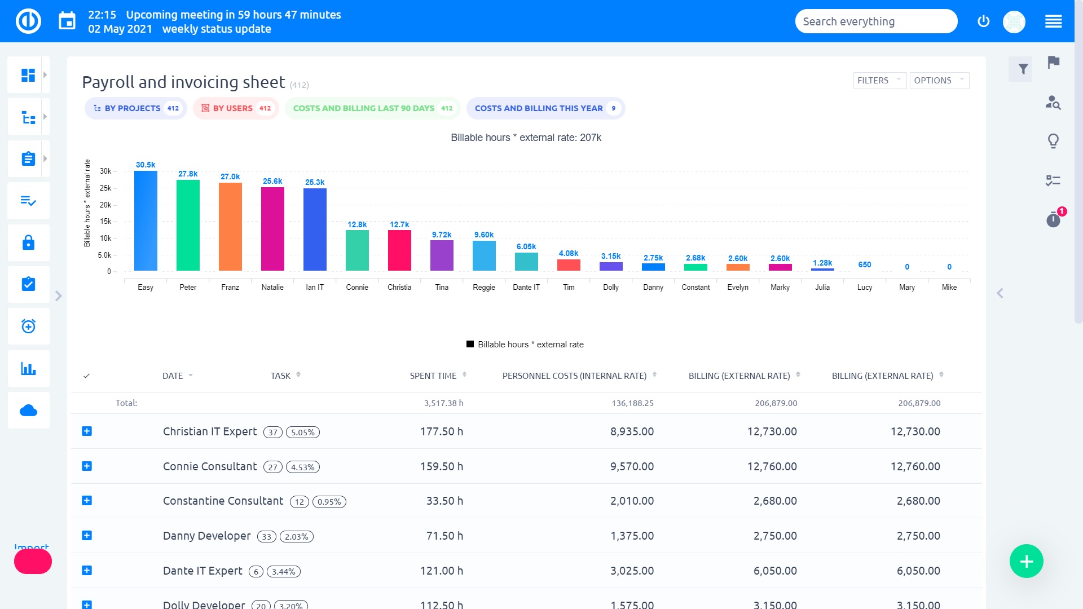Switch to the BY USERS tab
The height and width of the screenshot is (609, 1083).
[x=235, y=108]
